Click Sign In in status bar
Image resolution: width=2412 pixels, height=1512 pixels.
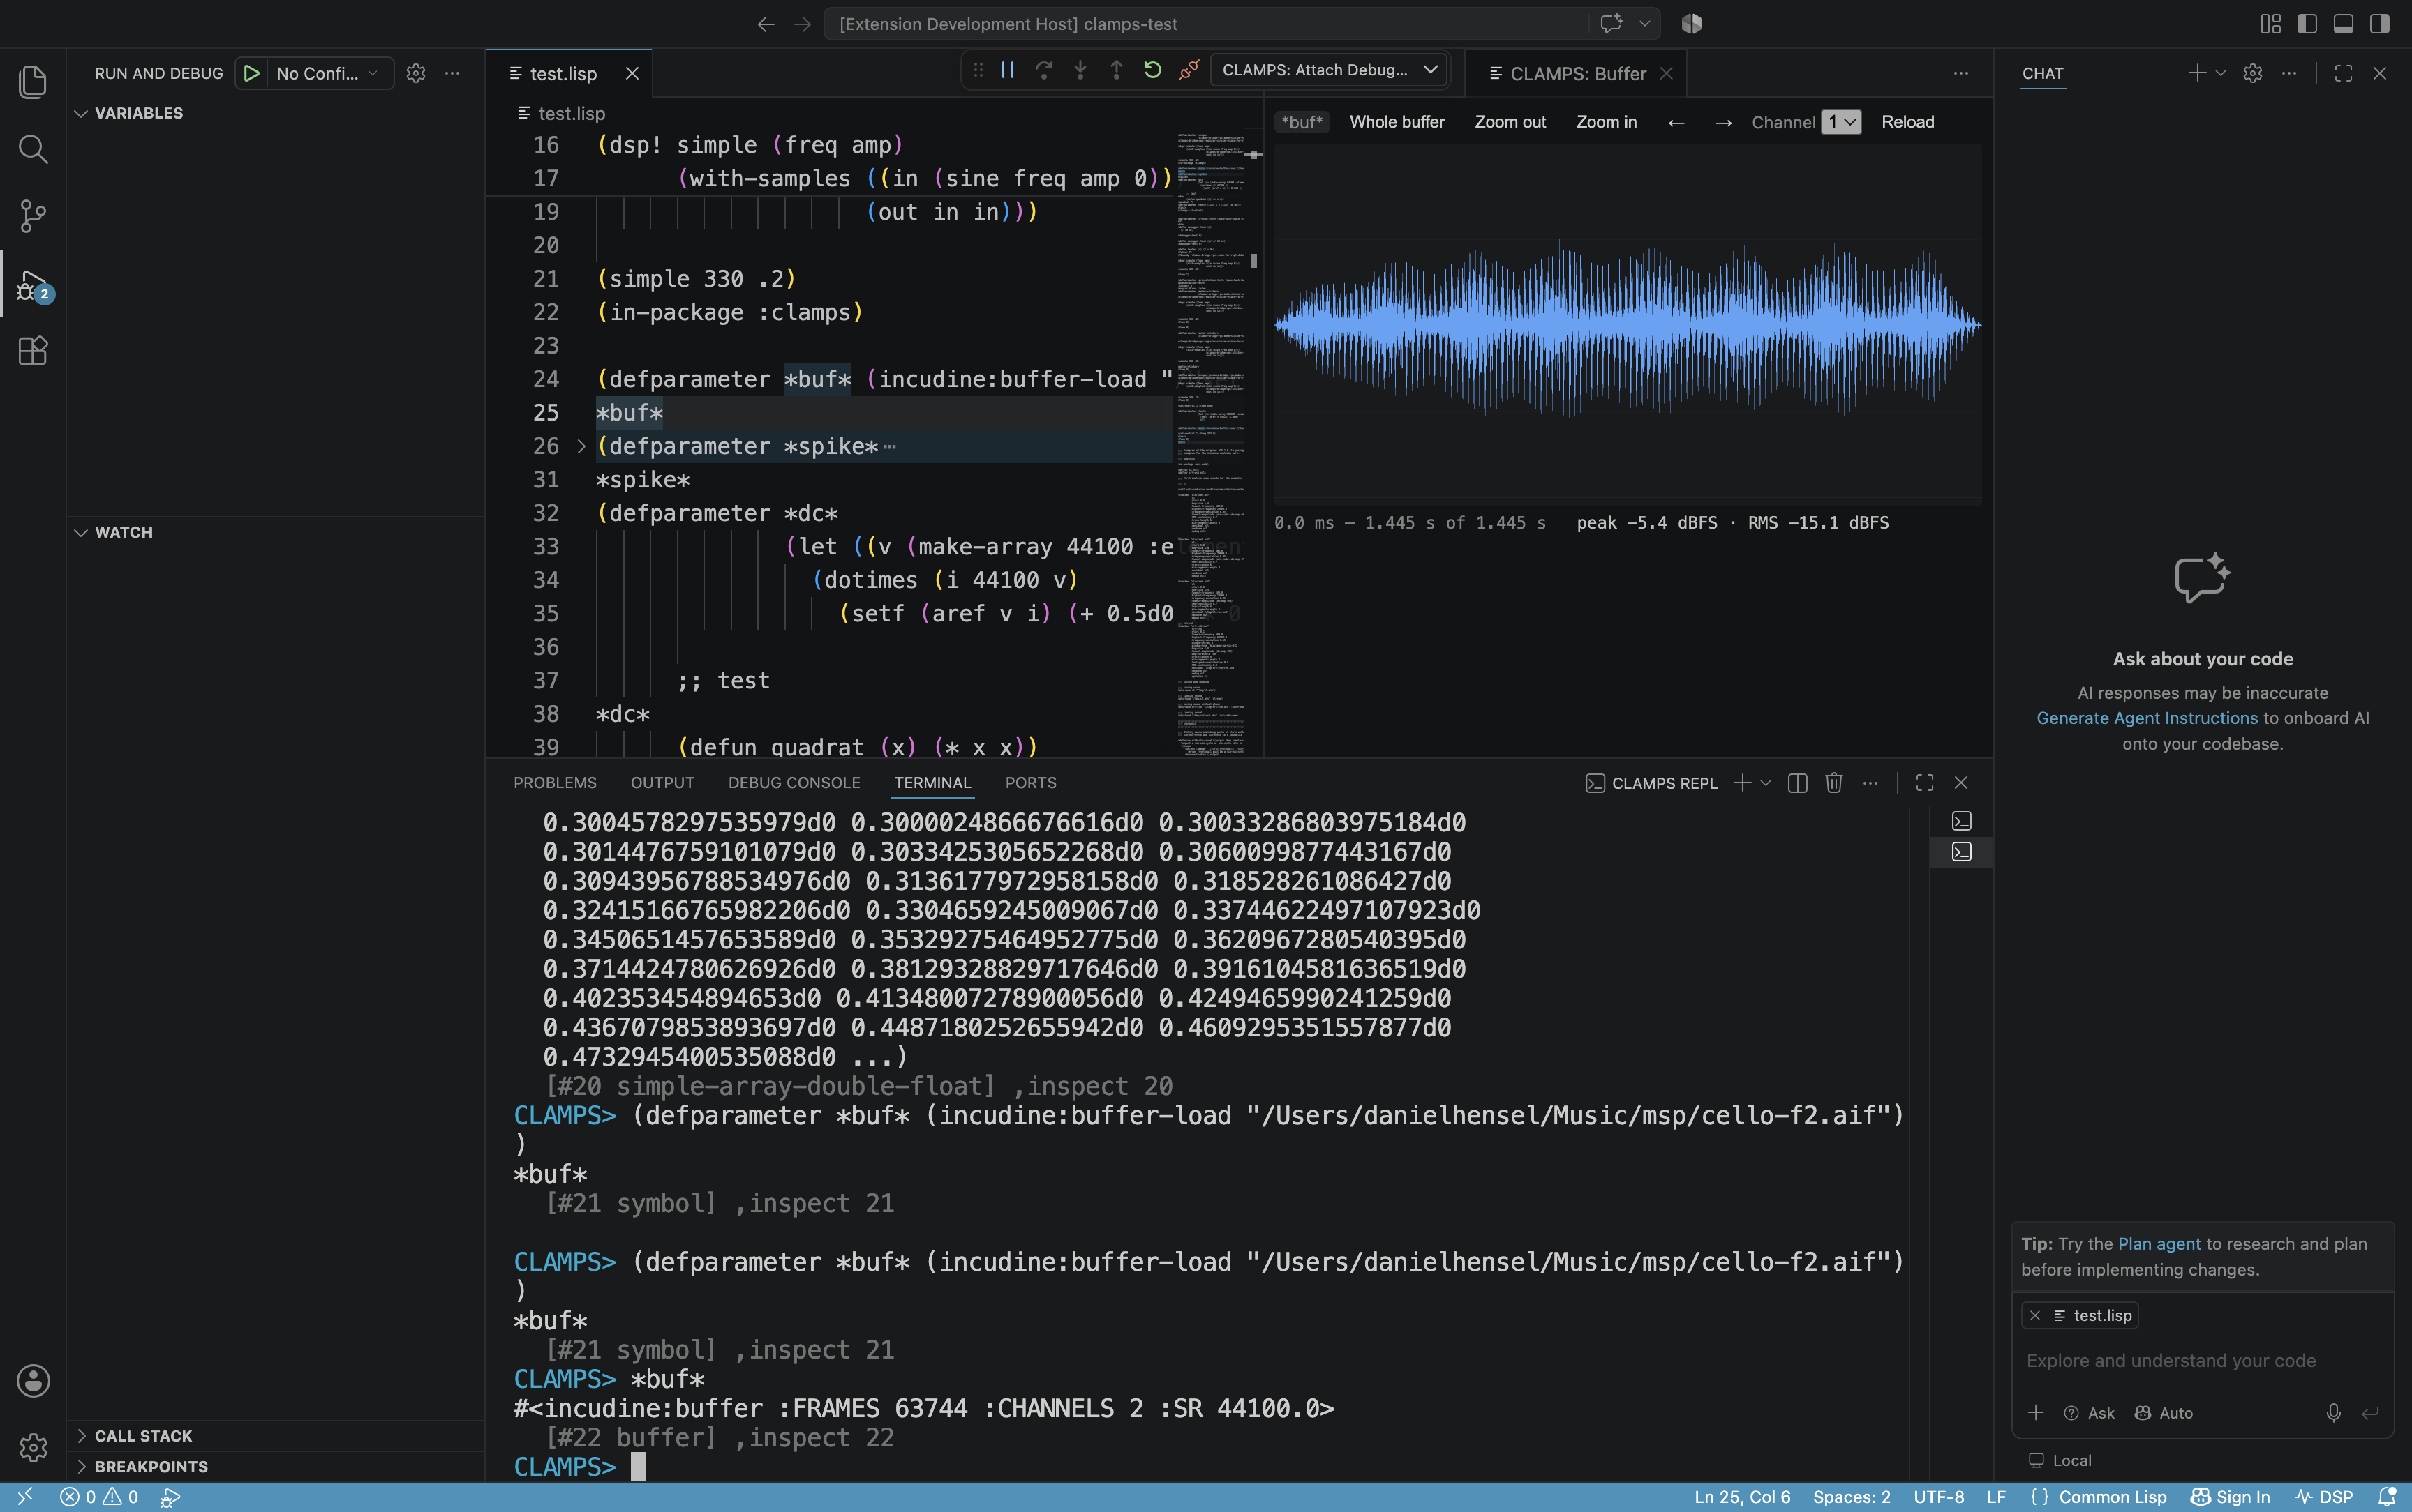pos(2230,1497)
